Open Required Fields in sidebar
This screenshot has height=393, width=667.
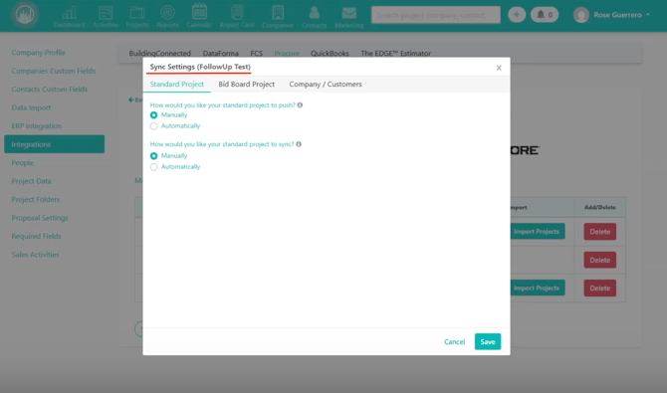(37, 236)
